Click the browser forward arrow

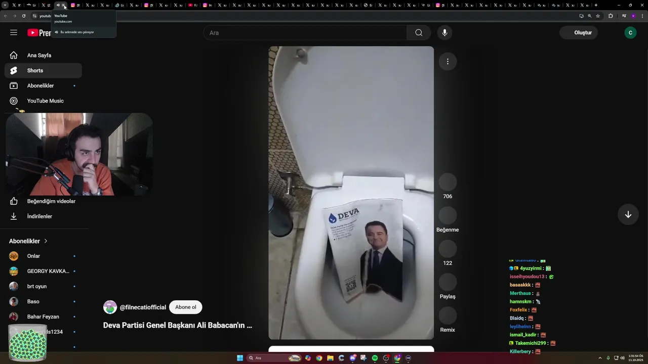(x=14, y=16)
